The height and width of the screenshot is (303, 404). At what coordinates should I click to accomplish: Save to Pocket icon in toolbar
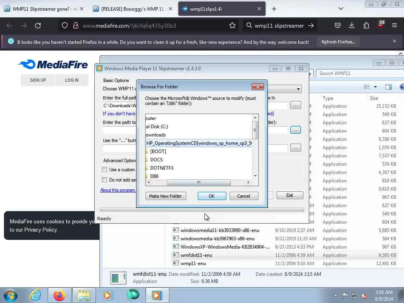(338, 26)
